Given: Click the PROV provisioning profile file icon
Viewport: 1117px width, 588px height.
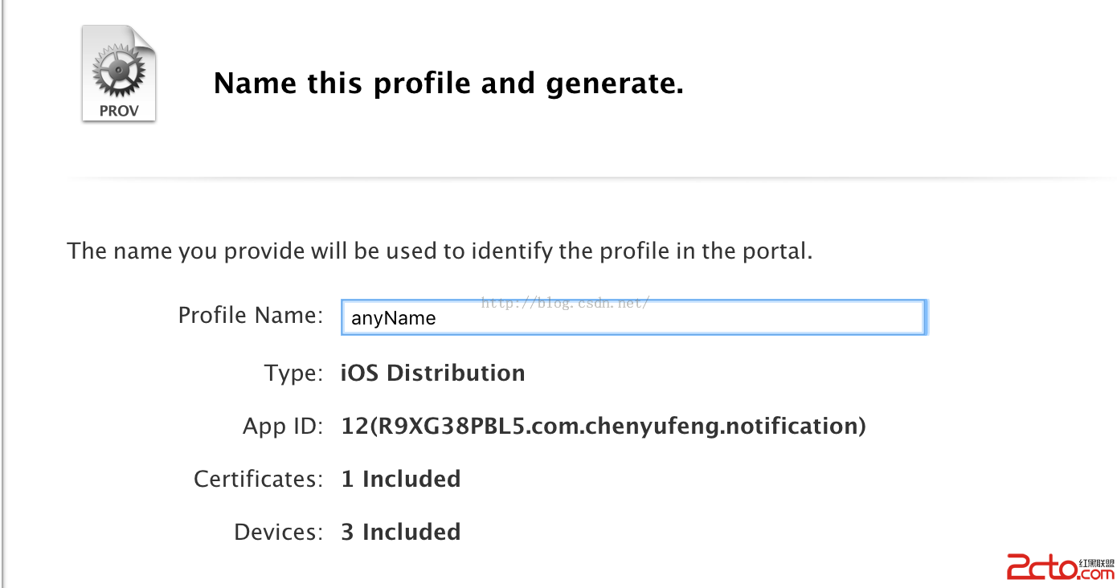Looking at the screenshot, I should pyautogui.click(x=119, y=75).
